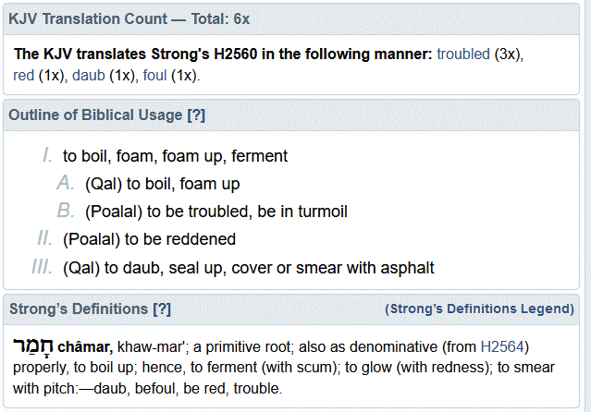This screenshot has height=412, width=591.
Task: Select the "(Qal) to daub, seal up" item
Action: click(x=248, y=268)
